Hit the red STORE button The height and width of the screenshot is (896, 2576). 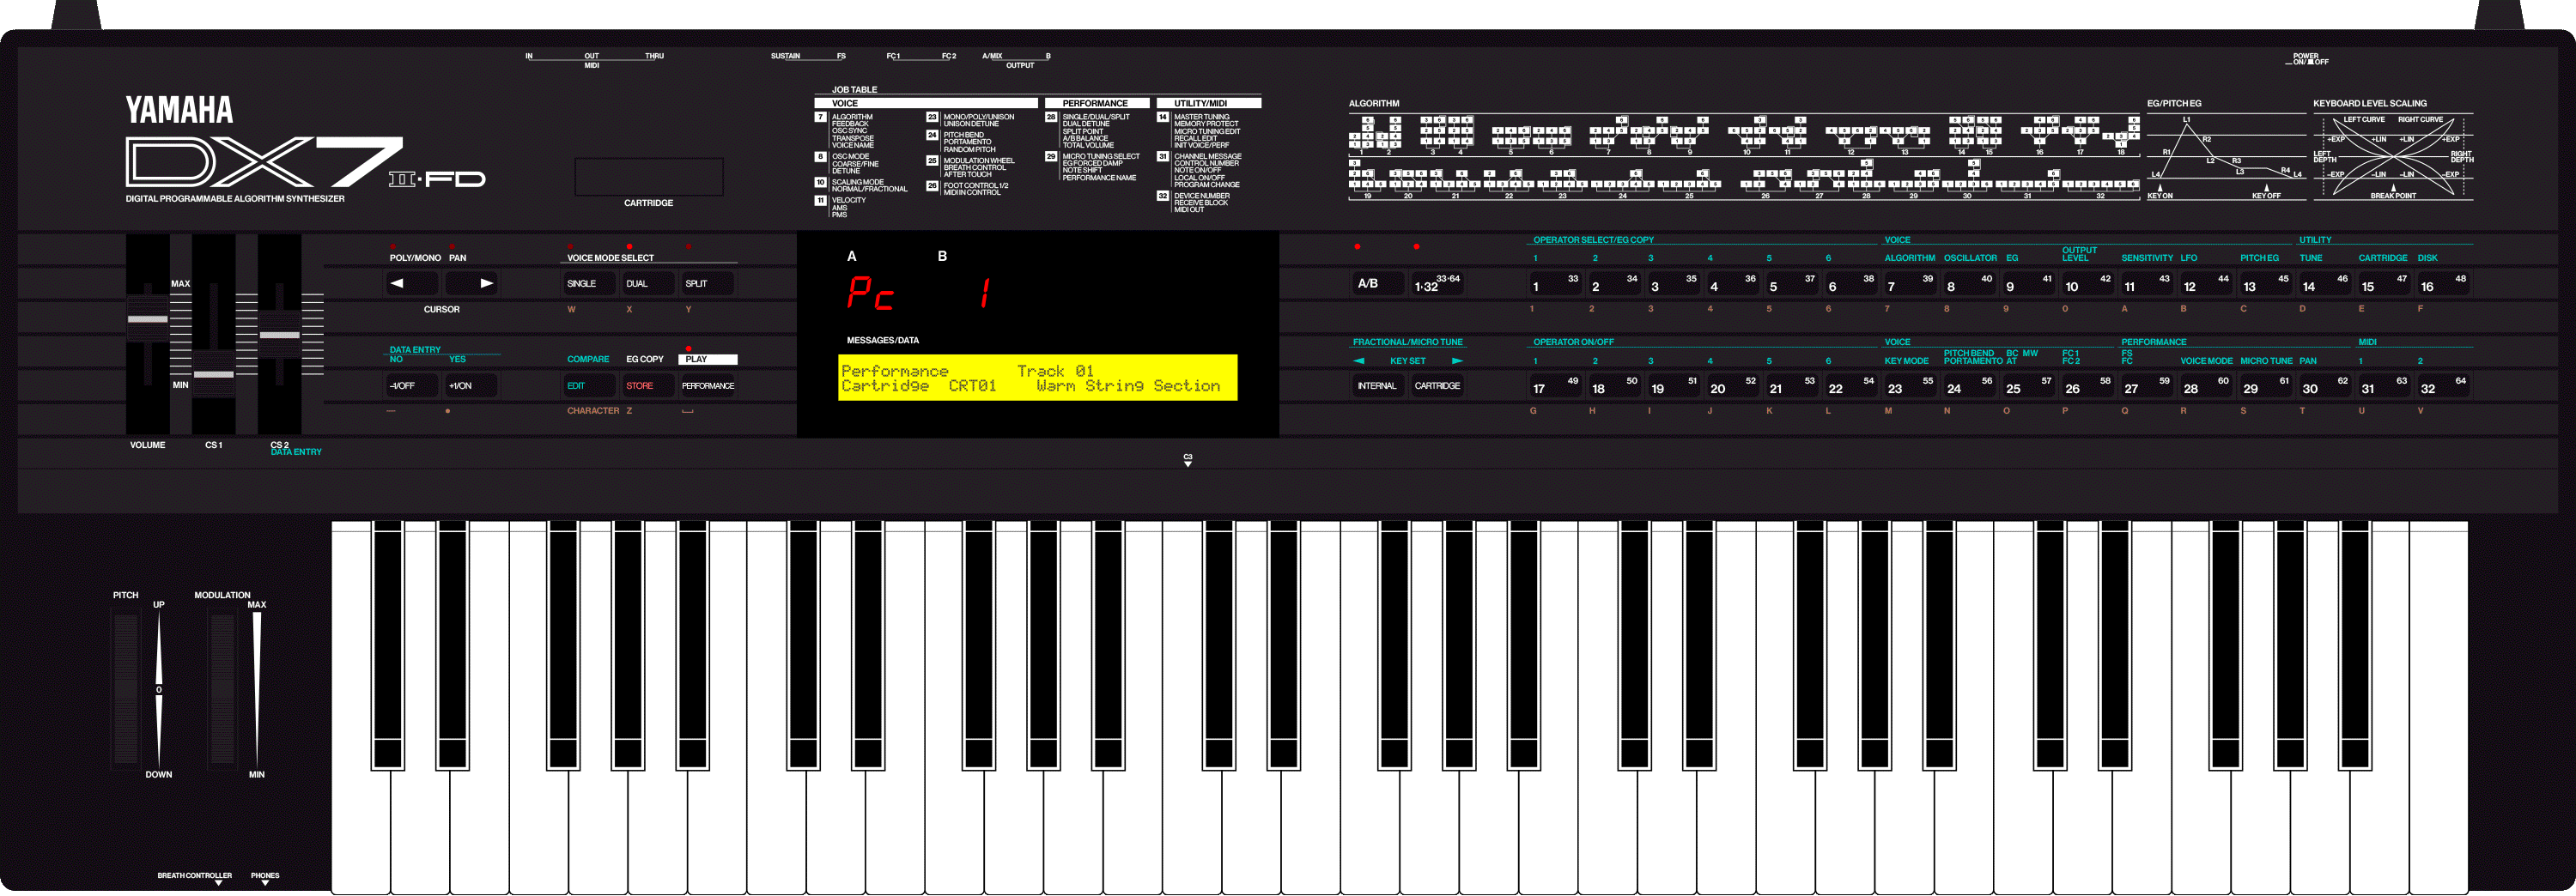(x=648, y=386)
